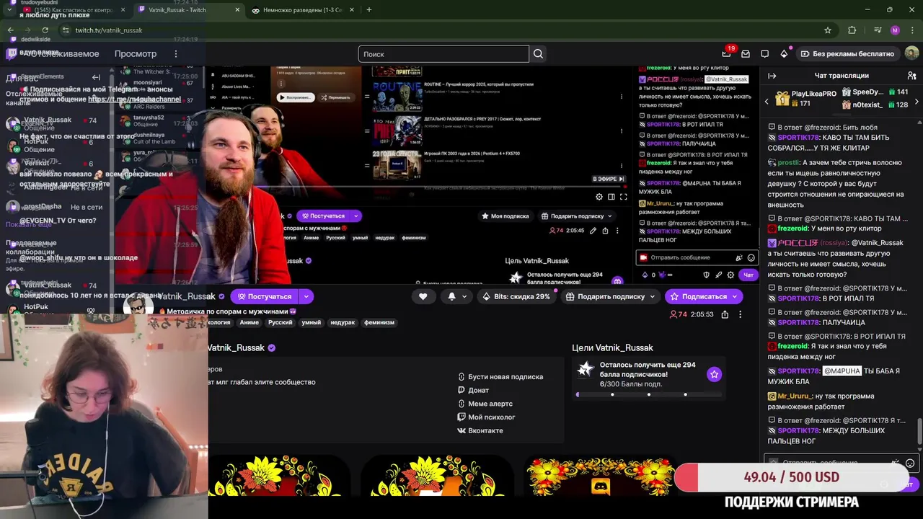Open Подарить подписку dropdown inside the stream
Image resolution: width=923 pixels, height=519 pixels.
point(576,216)
